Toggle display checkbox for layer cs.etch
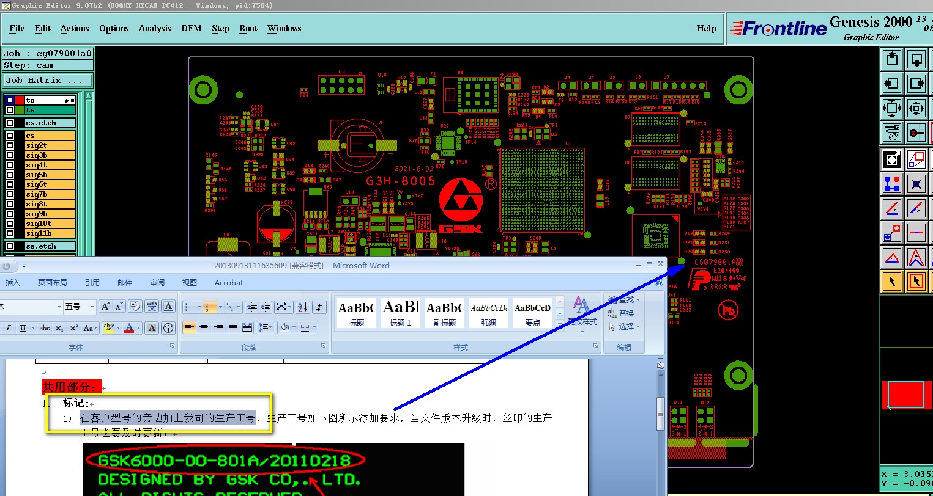933x496 pixels. (10, 123)
